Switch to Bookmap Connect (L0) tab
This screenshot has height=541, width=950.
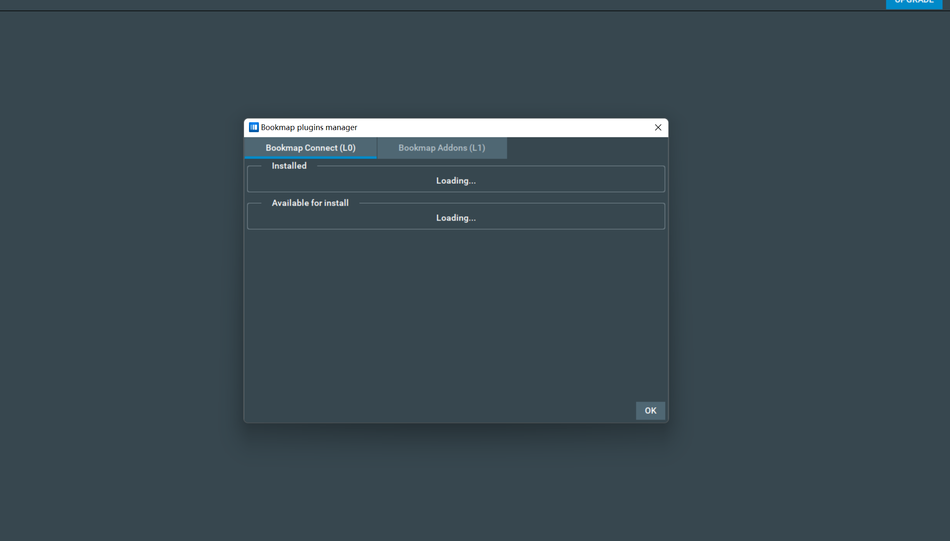tap(311, 148)
